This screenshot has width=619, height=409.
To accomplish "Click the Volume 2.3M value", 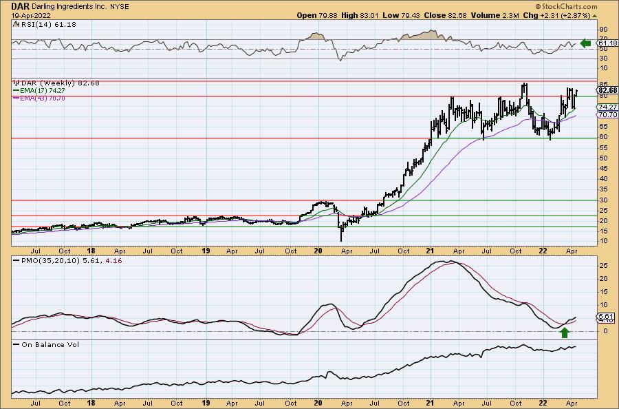I will [x=495, y=15].
